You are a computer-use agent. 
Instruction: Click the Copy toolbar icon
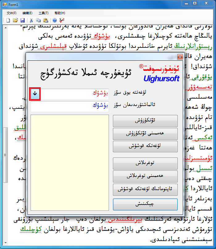[38, 20]
